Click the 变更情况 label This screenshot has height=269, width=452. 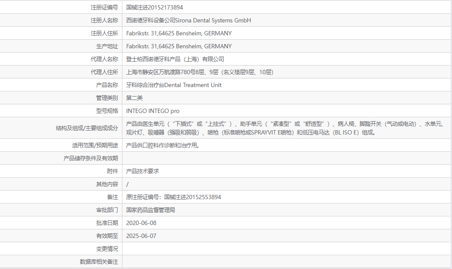[107, 249]
